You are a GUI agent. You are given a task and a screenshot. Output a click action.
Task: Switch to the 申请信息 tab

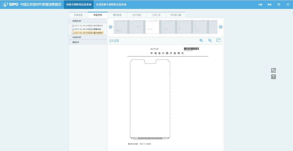78,15
